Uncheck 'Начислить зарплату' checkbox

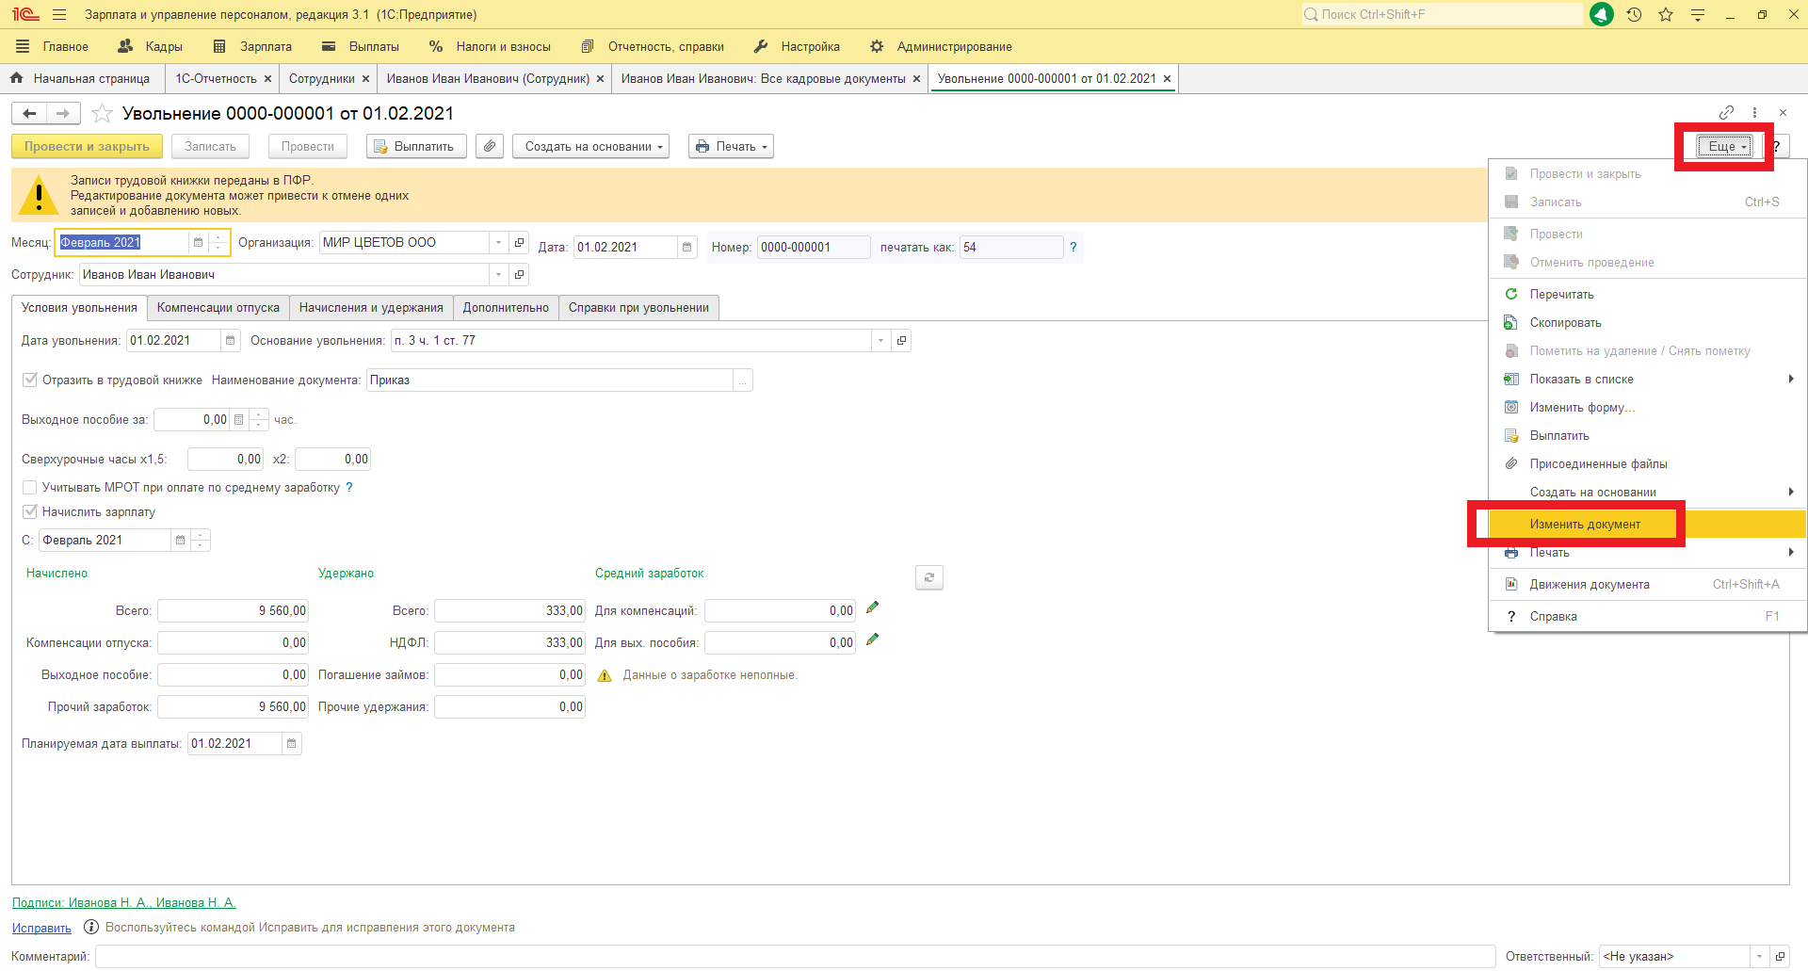pyautogui.click(x=30, y=512)
